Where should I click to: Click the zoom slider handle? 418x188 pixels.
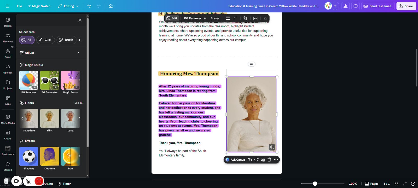click(315, 184)
